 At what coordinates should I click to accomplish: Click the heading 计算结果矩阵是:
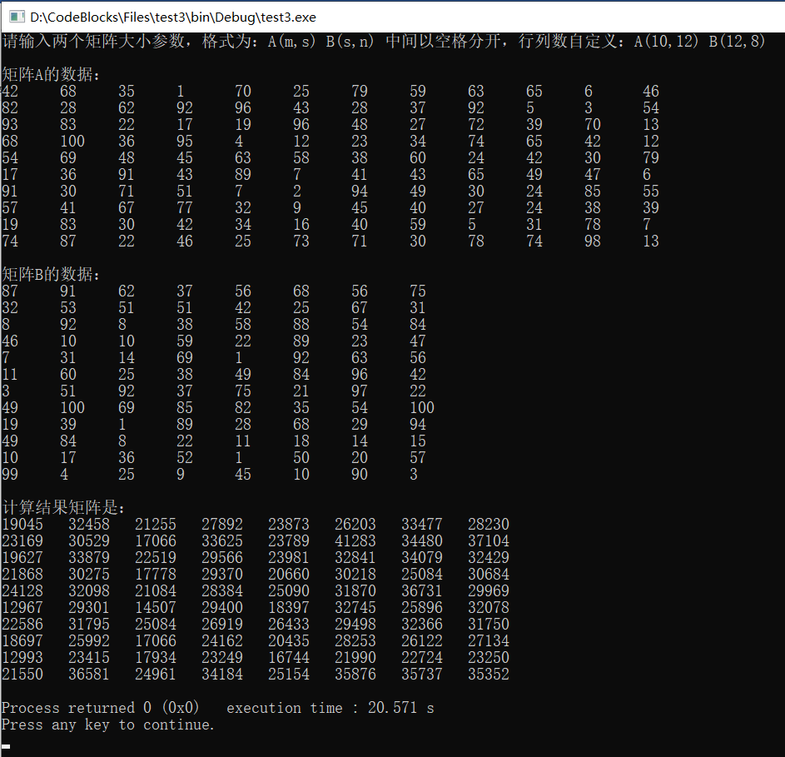pyautogui.click(x=63, y=507)
